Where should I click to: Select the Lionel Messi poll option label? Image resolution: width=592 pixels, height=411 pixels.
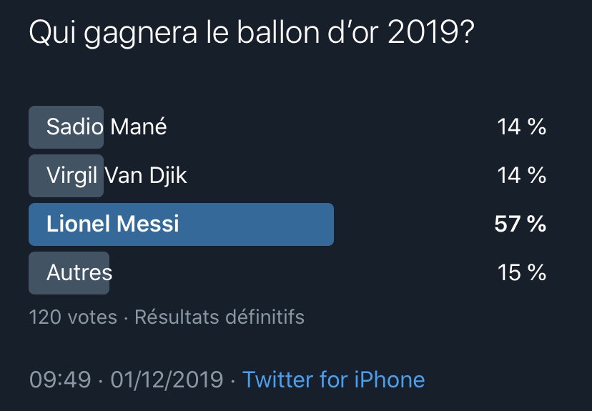point(113,224)
